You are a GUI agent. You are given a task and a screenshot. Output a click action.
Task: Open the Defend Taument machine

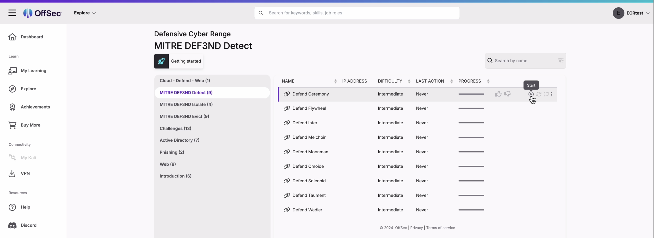point(309,195)
